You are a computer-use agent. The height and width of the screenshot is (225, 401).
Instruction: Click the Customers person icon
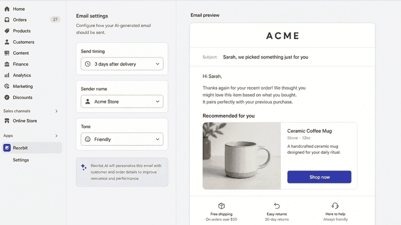click(x=7, y=42)
